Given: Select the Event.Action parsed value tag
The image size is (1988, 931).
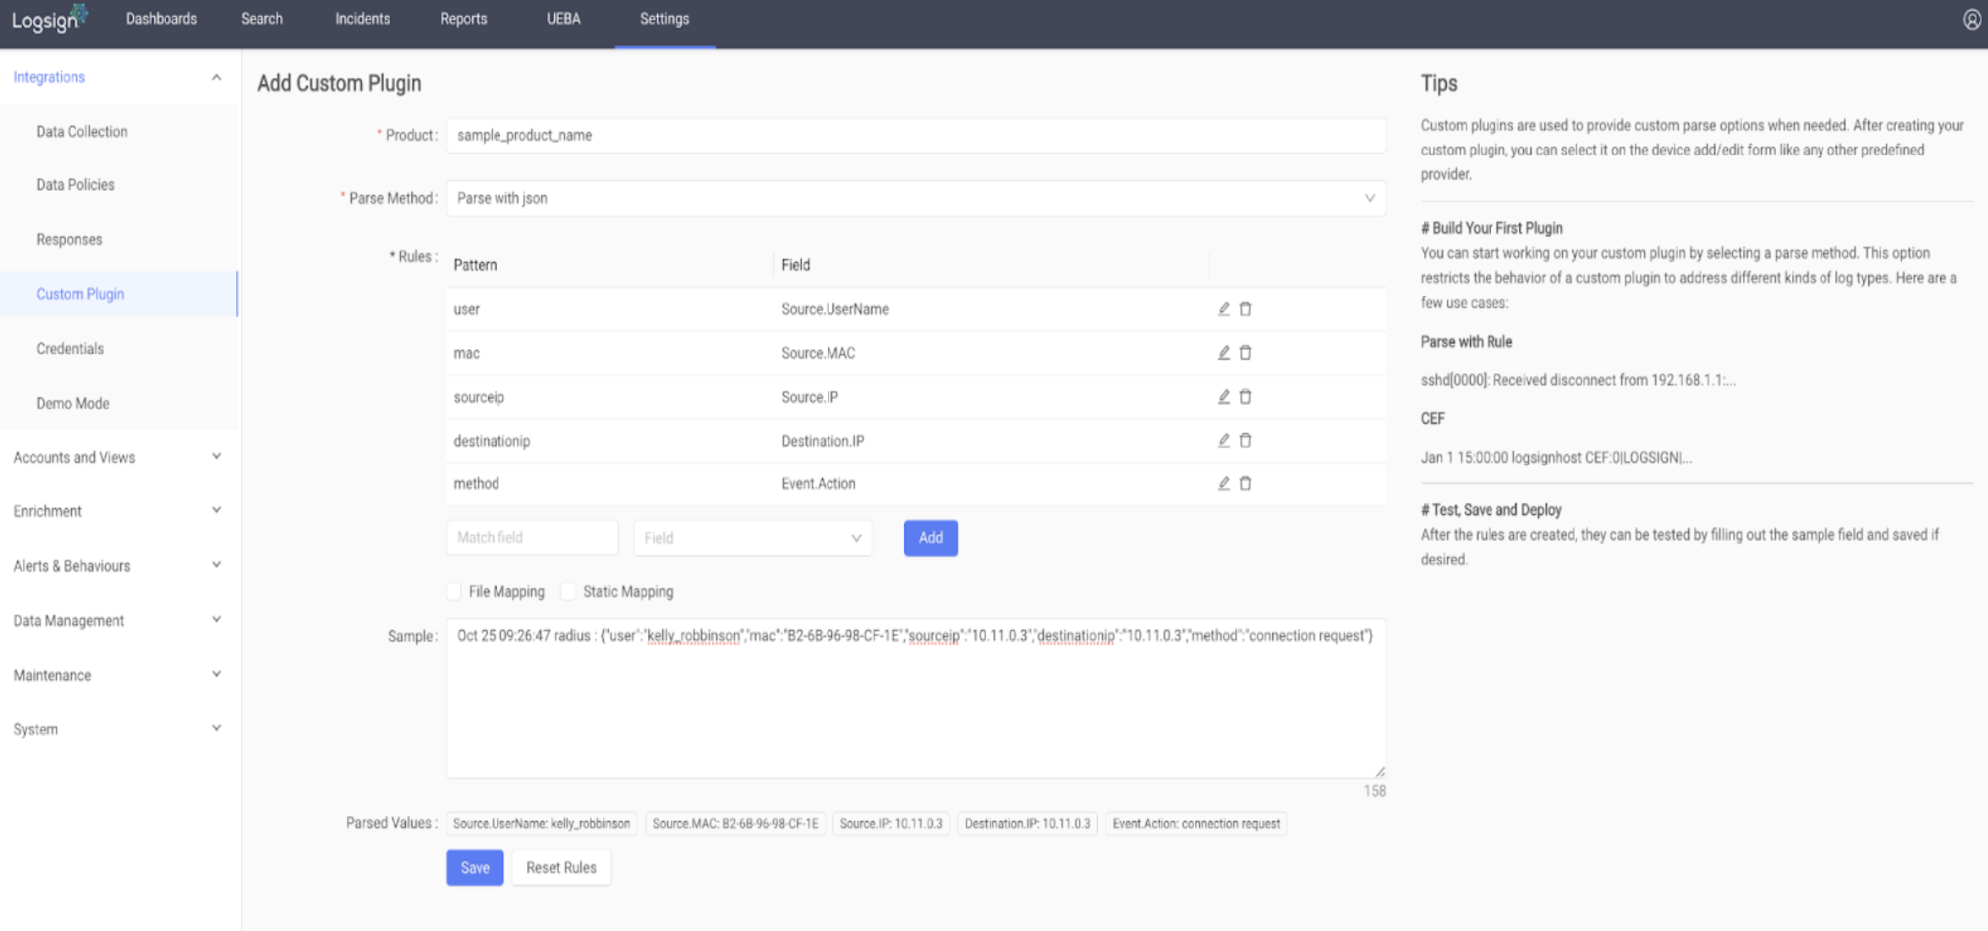Looking at the screenshot, I should pyautogui.click(x=1196, y=824).
